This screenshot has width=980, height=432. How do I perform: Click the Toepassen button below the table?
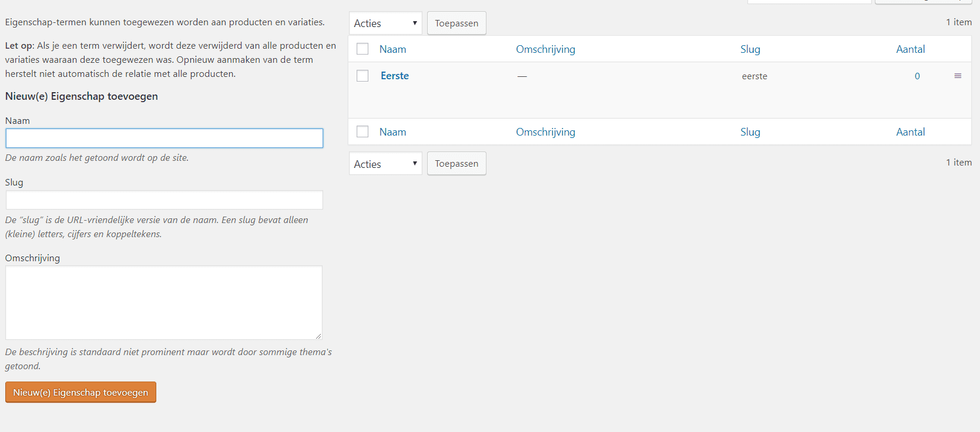(x=457, y=164)
